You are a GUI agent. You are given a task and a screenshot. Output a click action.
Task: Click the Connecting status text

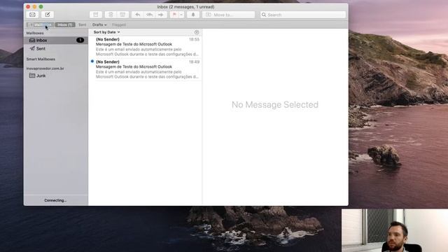[x=55, y=200]
